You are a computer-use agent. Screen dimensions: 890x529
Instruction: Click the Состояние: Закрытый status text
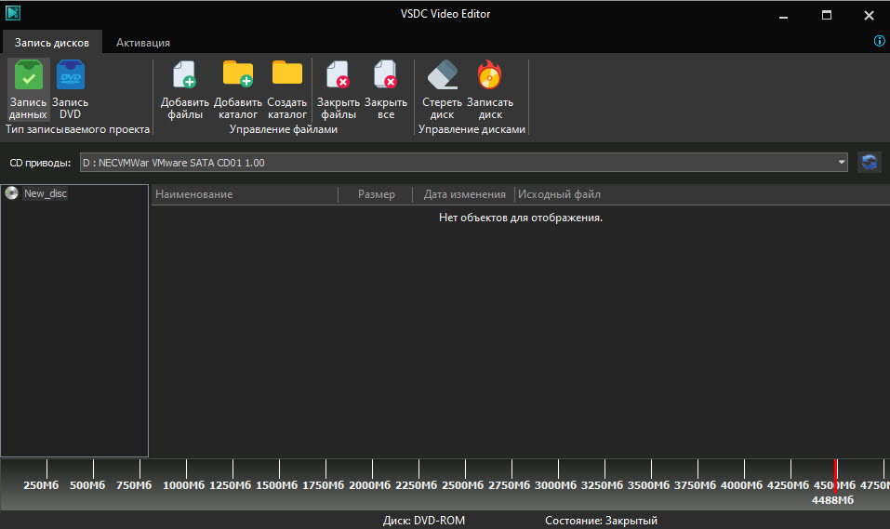pos(601,521)
